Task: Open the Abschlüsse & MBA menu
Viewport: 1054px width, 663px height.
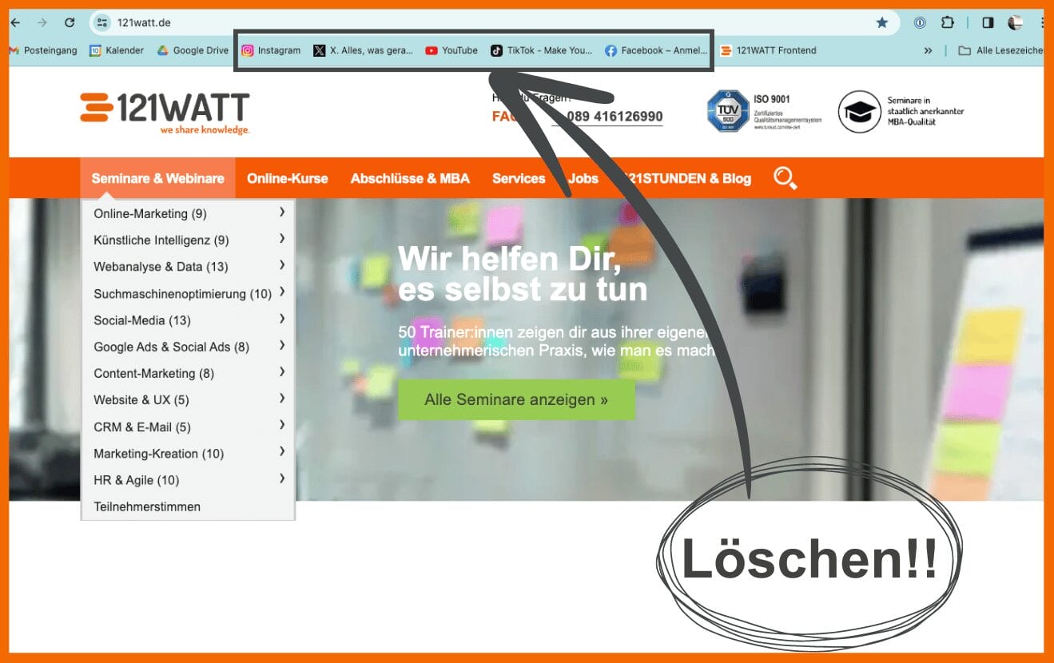Action: [410, 178]
